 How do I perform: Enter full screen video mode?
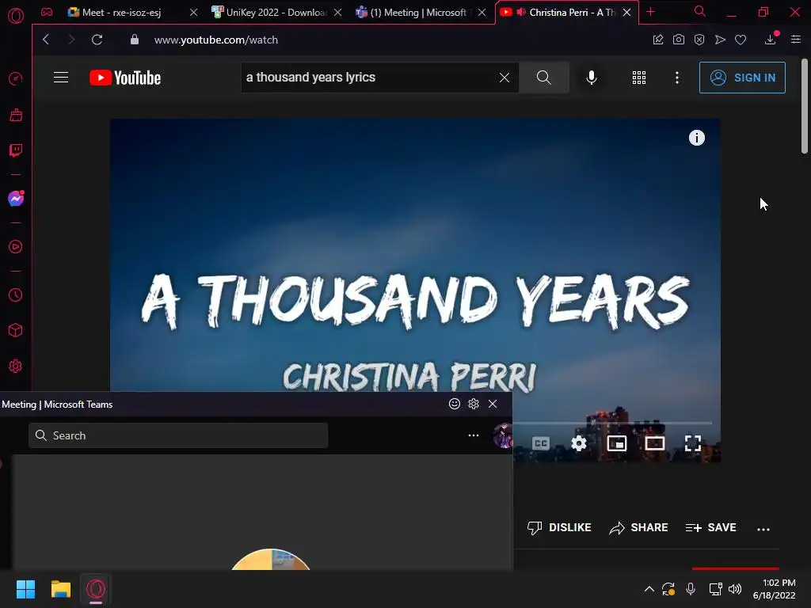point(693,443)
